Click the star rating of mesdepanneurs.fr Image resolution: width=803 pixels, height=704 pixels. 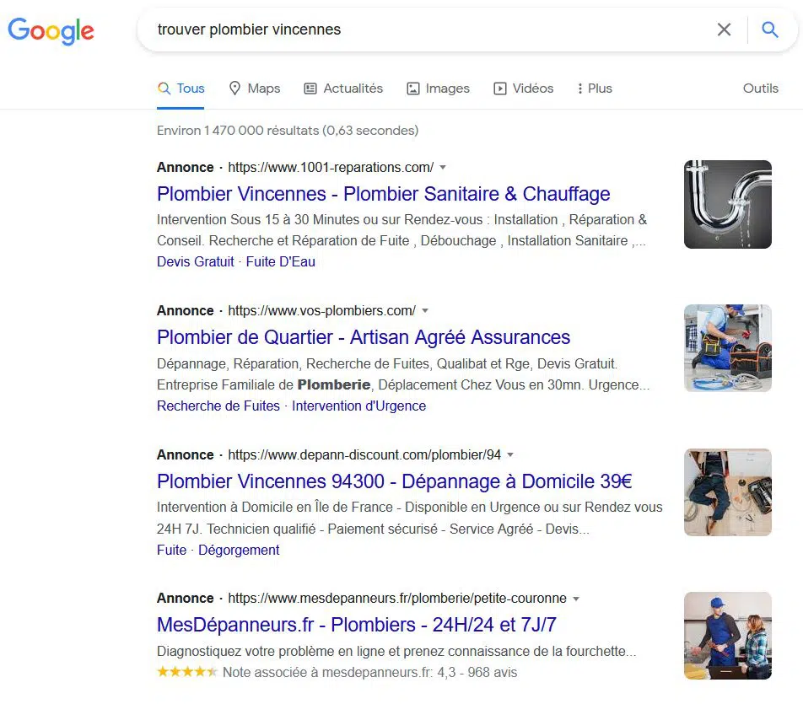coord(187,672)
